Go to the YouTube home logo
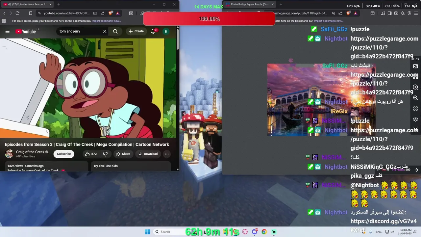Viewport: 421px width, 237px height. click(x=26, y=31)
